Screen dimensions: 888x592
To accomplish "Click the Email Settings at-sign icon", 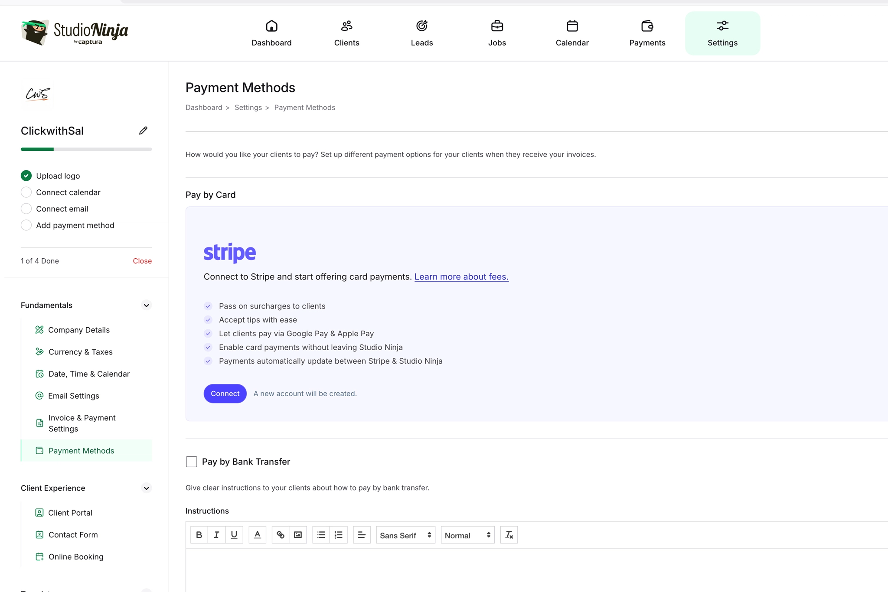I will point(39,395).
